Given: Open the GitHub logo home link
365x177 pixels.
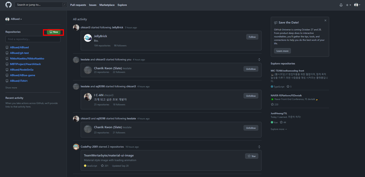Looking at the screenshot, I should (x=9, y=5).
